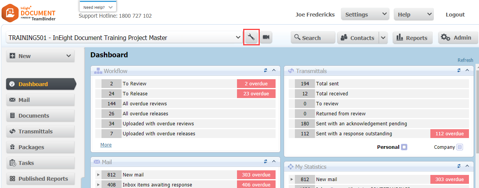Open the project settings wrench icon
This screenshot has height=188, width=479.
(x=251, y=37)
